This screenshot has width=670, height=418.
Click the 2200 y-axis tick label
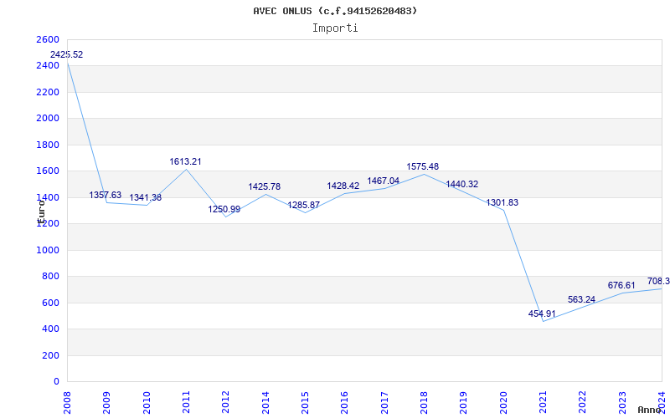(x=47, y=92)
